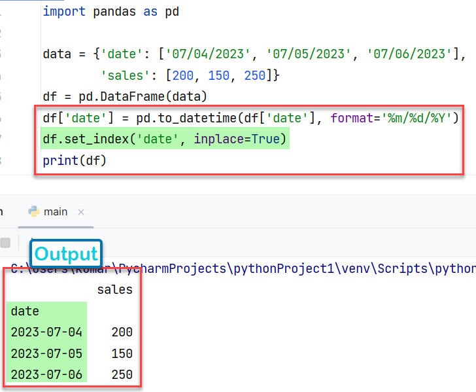Click the df.set_index('date', inplace=True) line
The image size is (476, 392).
tap(165, 139)
